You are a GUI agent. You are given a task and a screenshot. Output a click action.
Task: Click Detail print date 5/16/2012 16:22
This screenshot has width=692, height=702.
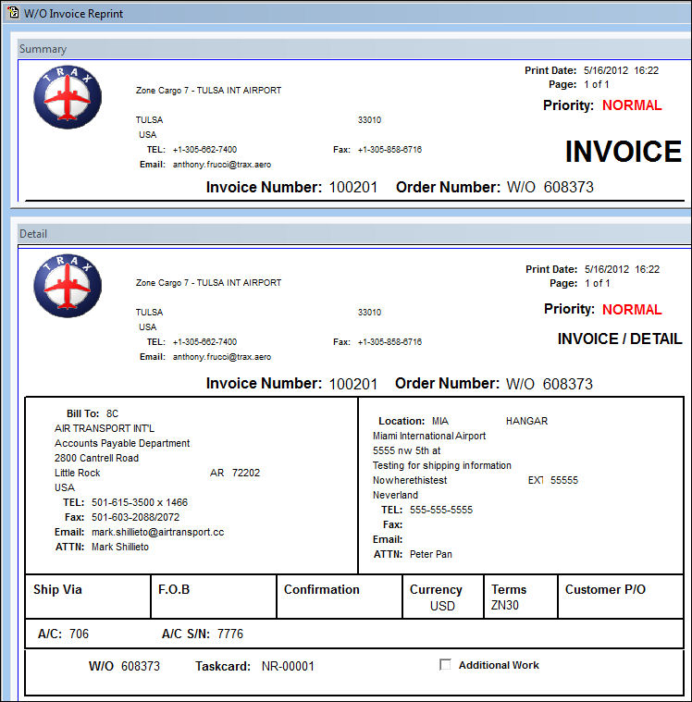(622, 269)
